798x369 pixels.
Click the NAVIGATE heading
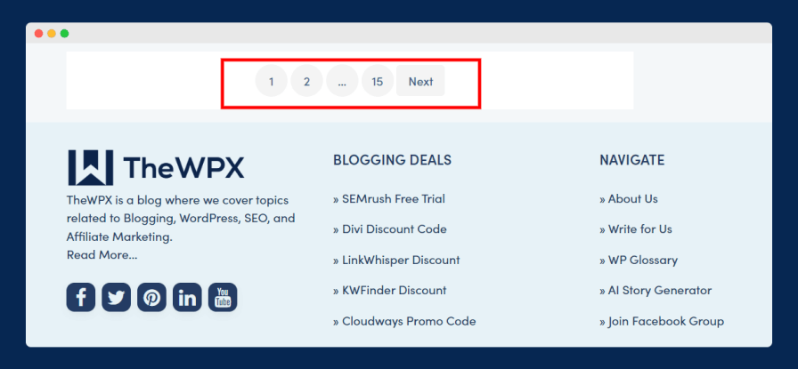tap(631, 160)
